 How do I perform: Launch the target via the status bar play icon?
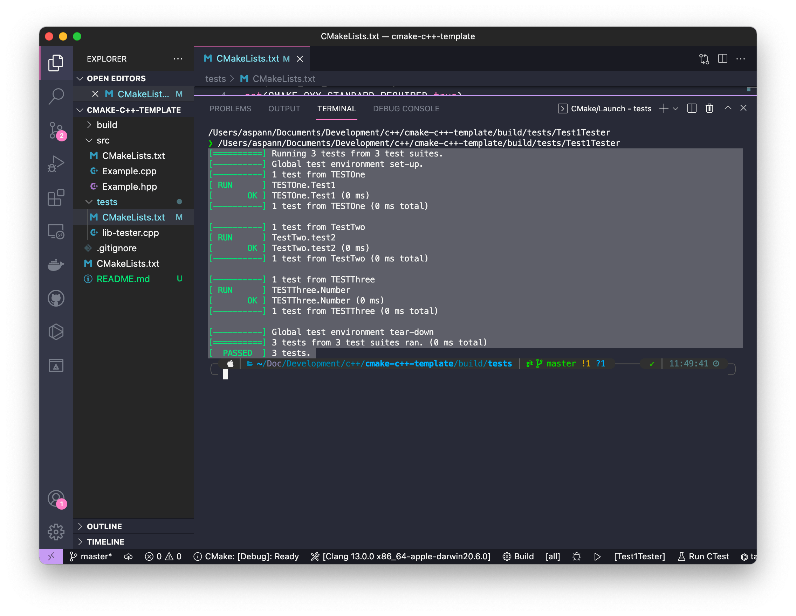coord(597,556)
